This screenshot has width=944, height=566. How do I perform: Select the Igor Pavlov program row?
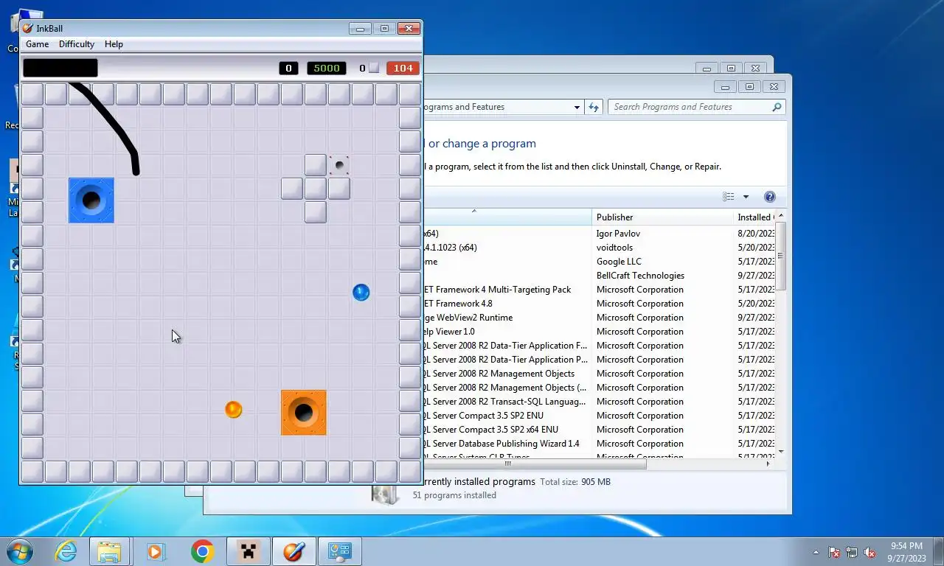pos(599,234)
